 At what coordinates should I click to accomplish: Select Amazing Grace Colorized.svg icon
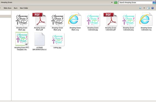[146, 19]
